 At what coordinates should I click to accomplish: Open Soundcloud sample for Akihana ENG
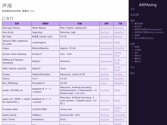(106, 43)
